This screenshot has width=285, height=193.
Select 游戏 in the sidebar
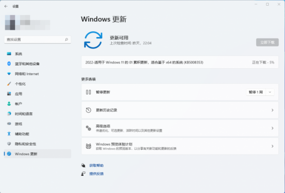click(38, 124)
